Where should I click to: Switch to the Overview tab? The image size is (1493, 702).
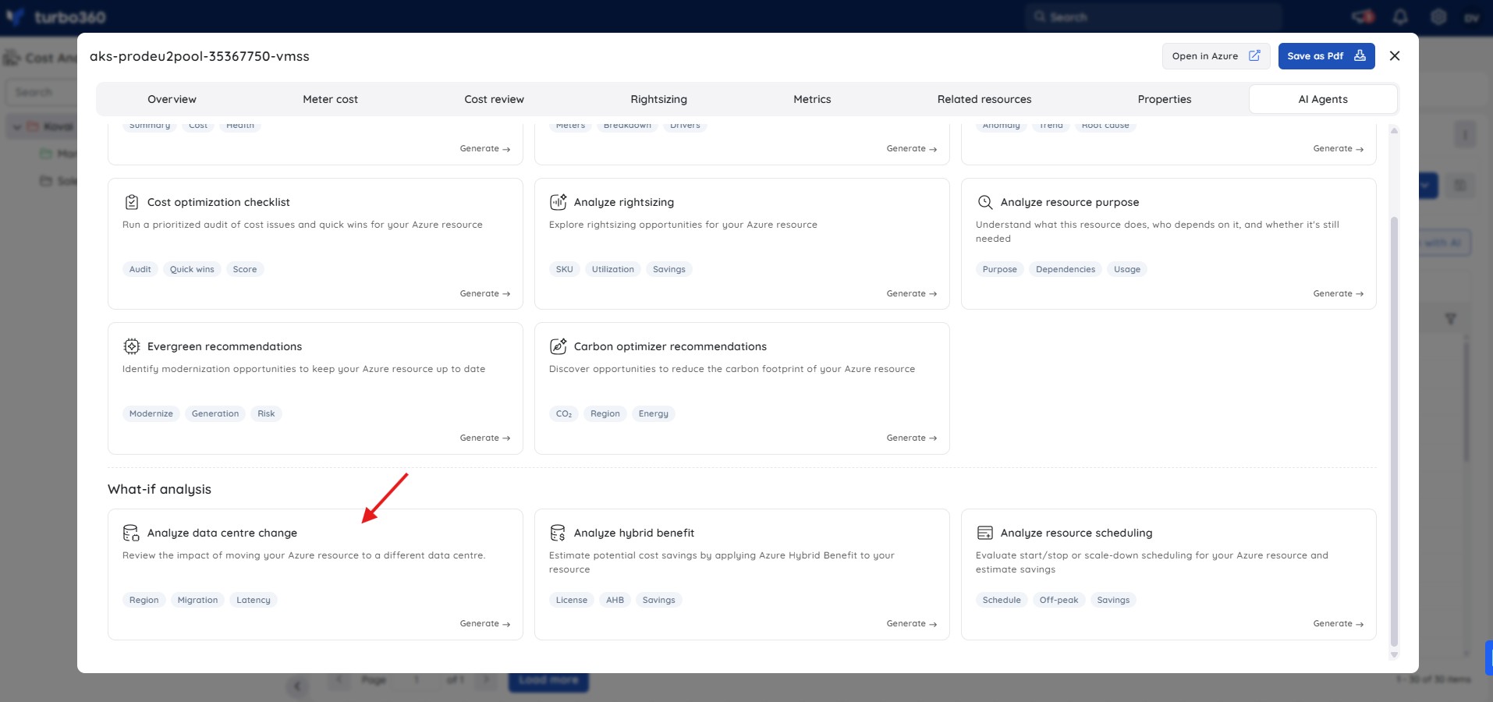172,99
